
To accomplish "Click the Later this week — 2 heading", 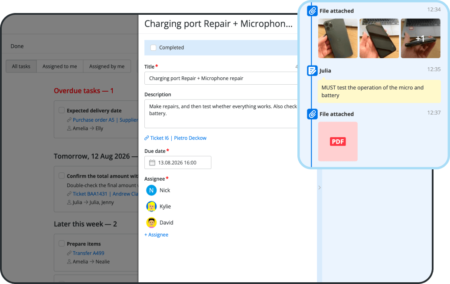I will [85, 224].
